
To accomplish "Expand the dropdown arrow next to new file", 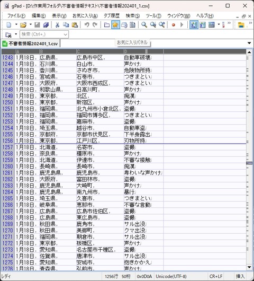I will coord(16,24).
